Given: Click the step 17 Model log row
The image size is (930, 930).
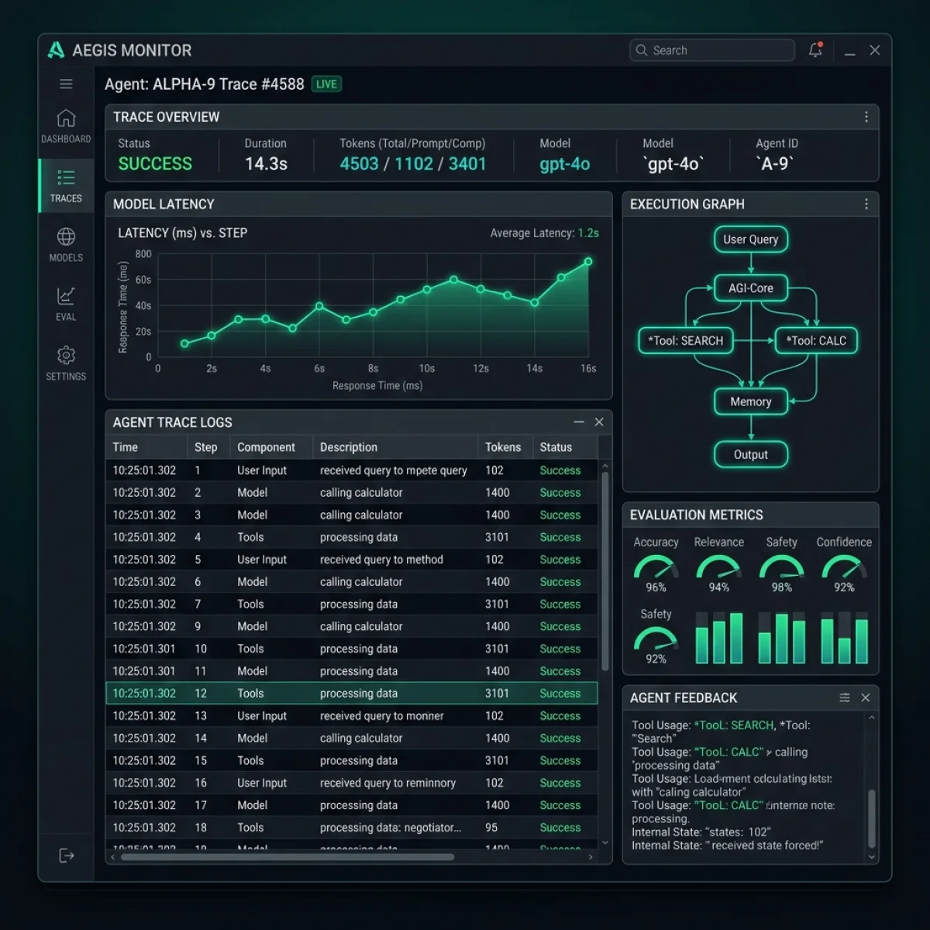Looking at the screenshot, I should 352,805.
